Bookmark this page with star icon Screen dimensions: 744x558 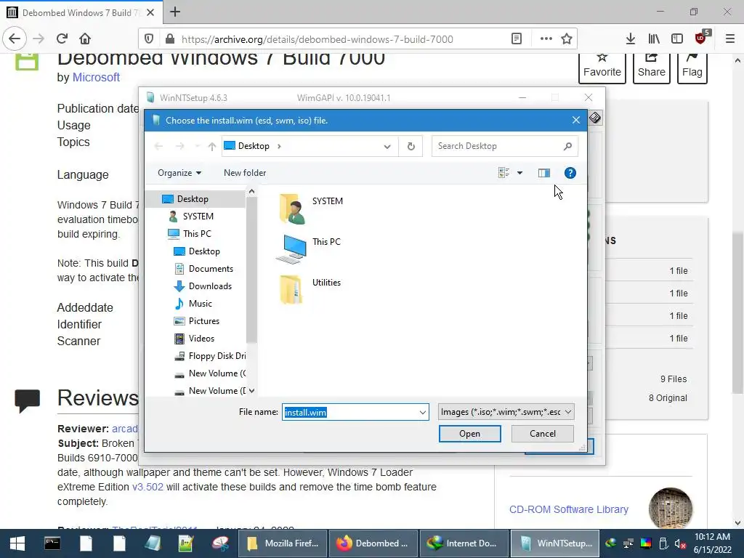click(567, 39)
